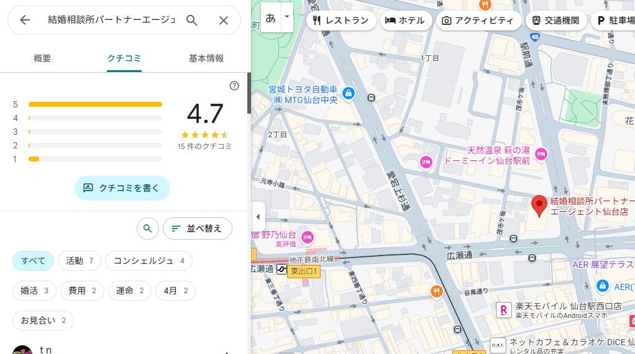Switch to the 基本情報 tab
This screenshot has width=635, height=354.
(206, 58)
